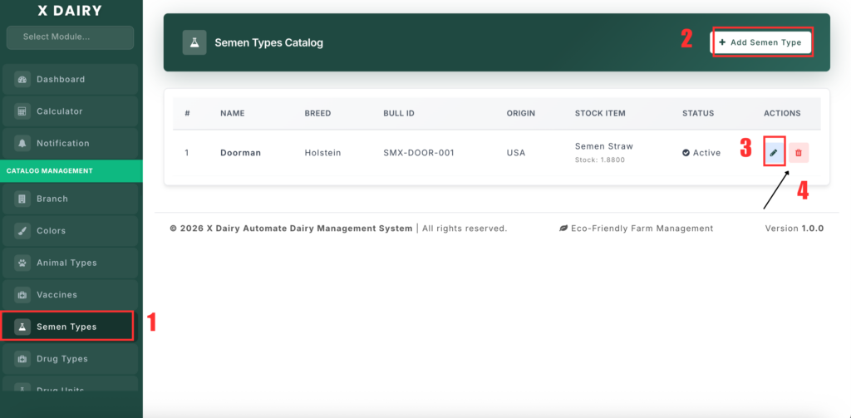Click the STOCK ITEM column header
The width and height of the screenshot is (851, 418).
(x=600, y=113)
